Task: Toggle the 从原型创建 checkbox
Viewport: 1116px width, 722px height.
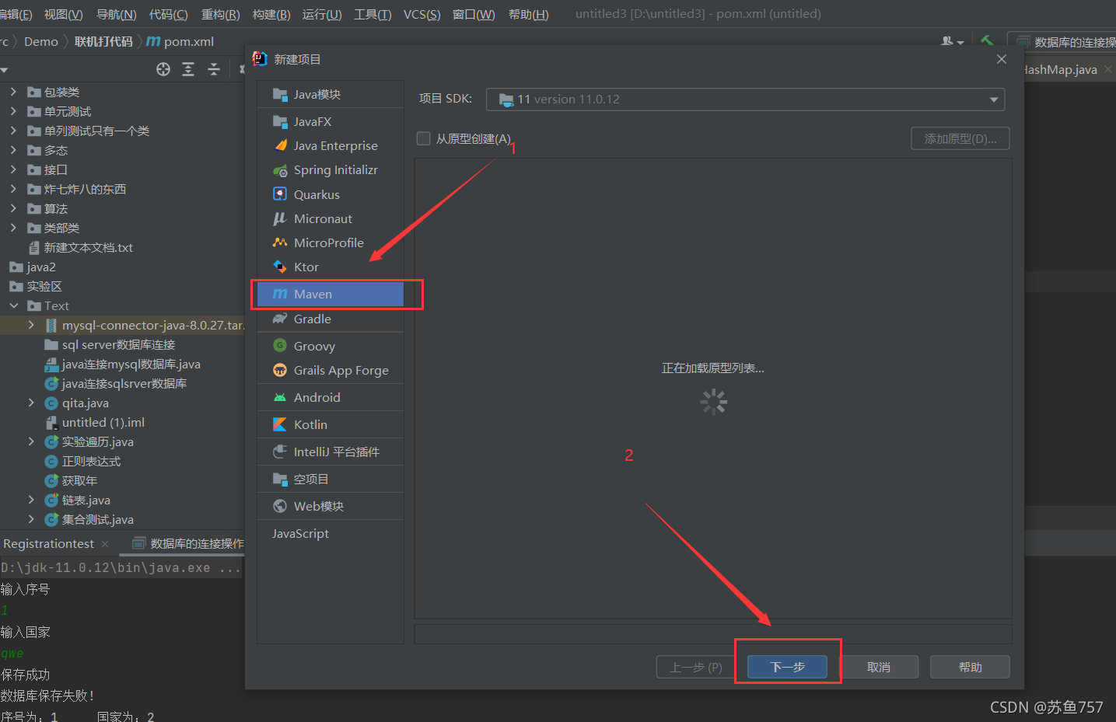Action: [x=424, y=138]
